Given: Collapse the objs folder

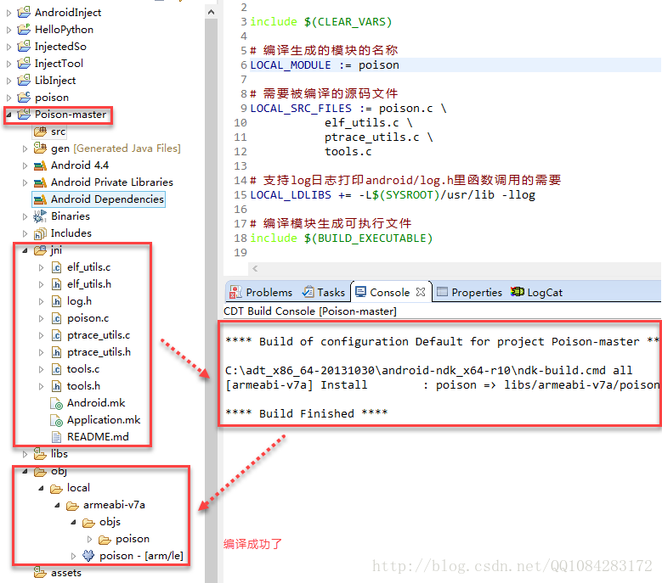Looking at the screenshot, I should click(73, 522).
